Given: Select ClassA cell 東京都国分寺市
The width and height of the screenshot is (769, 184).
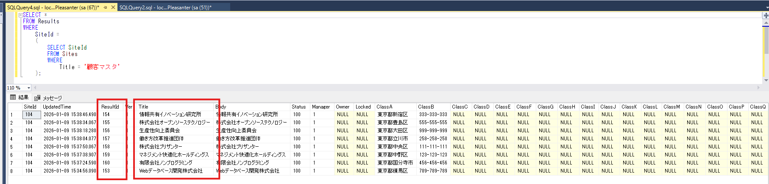Looking at the screenshot, I should pyautogui.click(x=395, y=163).
